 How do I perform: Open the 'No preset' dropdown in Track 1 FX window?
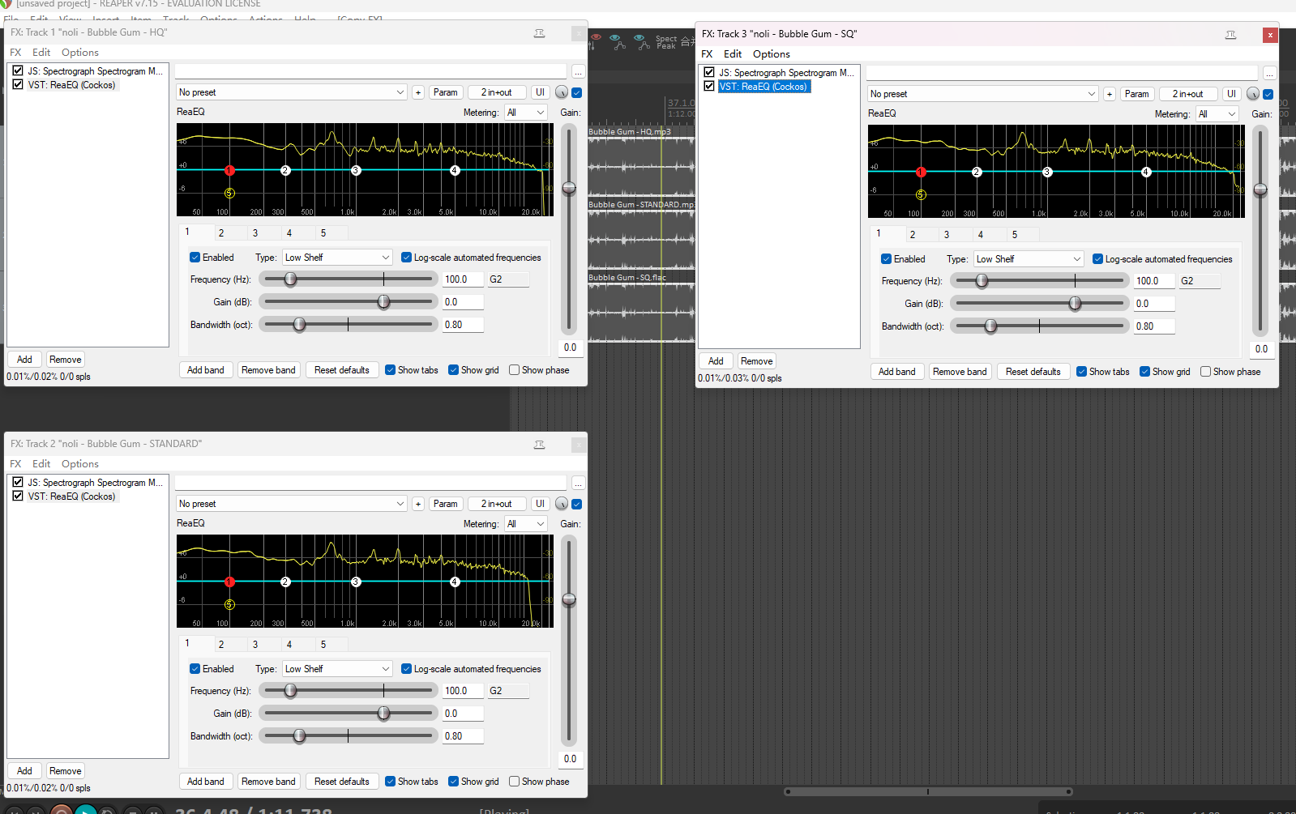(292, 92)
